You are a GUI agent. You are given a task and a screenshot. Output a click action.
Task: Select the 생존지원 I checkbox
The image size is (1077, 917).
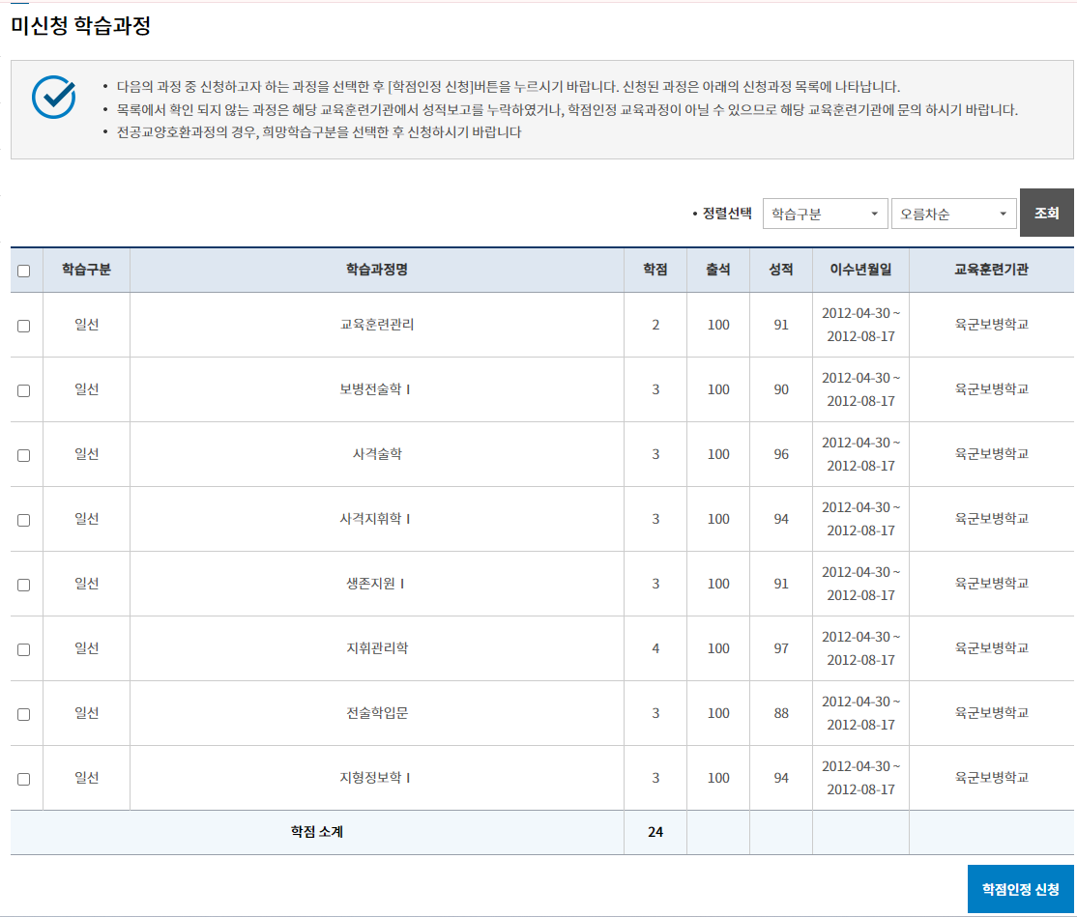click(x=24, y=585)
